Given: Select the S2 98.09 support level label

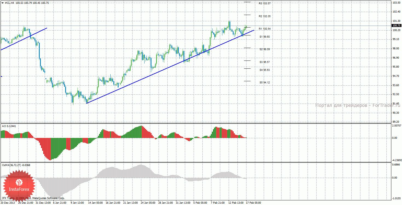Looking at the screenshot, I should [x=265, y=49].
